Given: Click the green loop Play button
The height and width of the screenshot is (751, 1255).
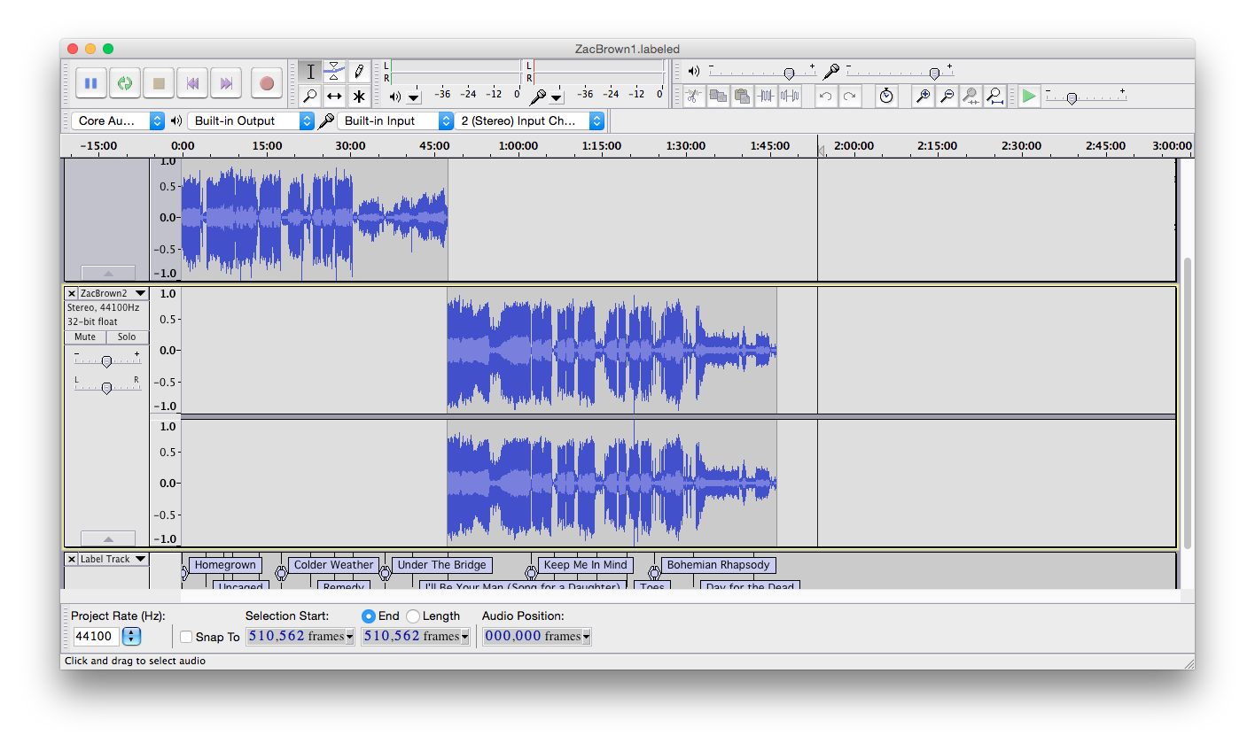Looking at the screenshot, I should (x=125, y=83).
